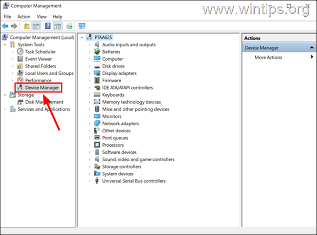Screen dimensions: 317x235
Task: Click the Network adapters icon
Action: pos(97,123)
